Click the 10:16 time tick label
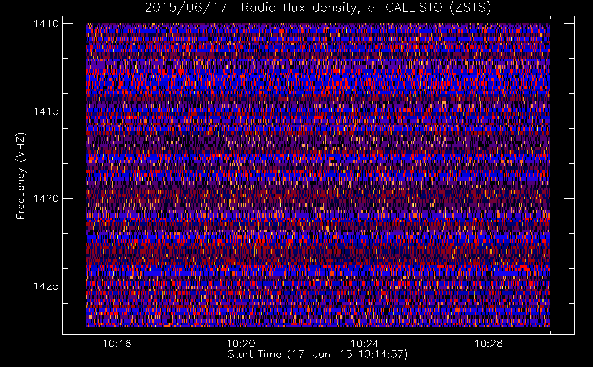 click(x=117, y=344)
